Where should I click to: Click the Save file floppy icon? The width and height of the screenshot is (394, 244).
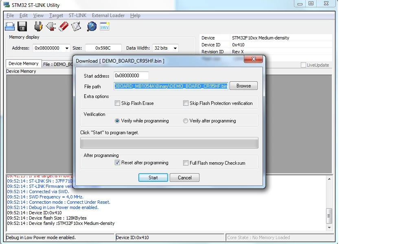tap(22, 26)
